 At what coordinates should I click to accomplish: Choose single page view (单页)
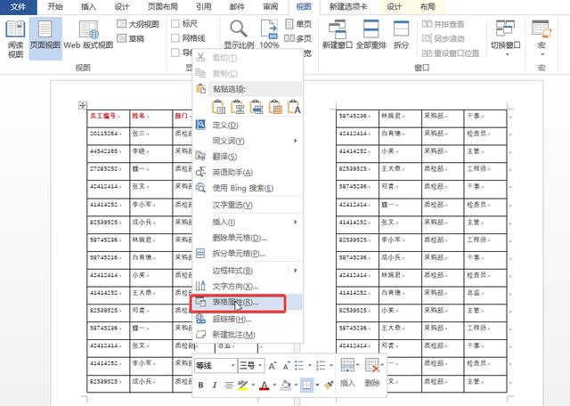coord(298,24)
